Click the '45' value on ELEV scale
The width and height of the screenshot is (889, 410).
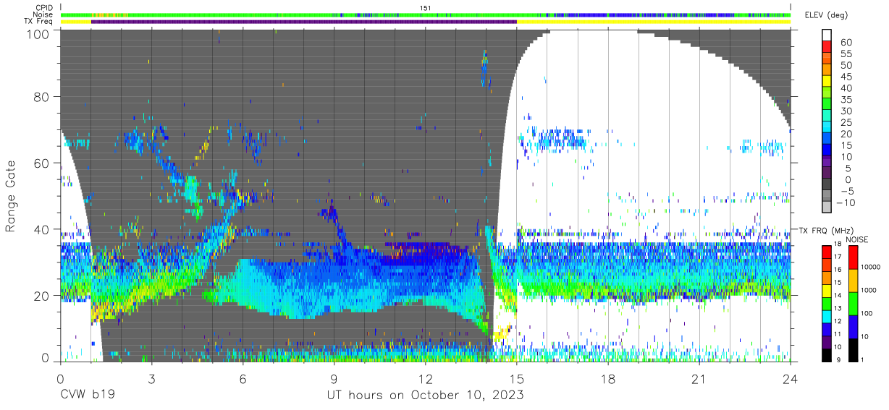845,77
